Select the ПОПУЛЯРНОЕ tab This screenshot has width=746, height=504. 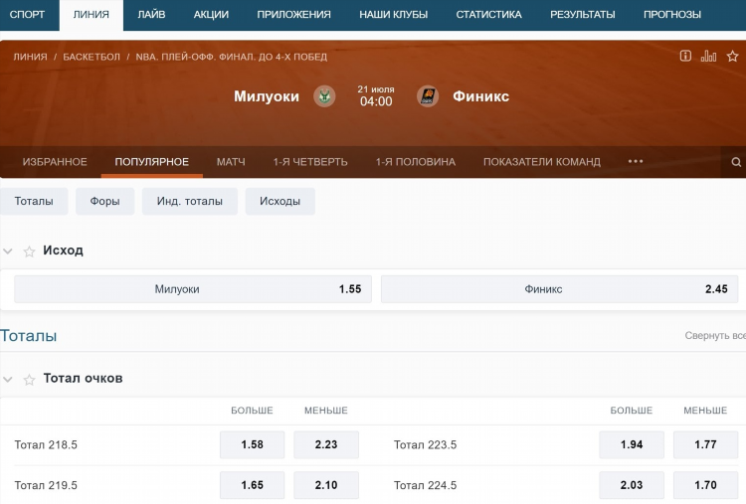point(152,162)
